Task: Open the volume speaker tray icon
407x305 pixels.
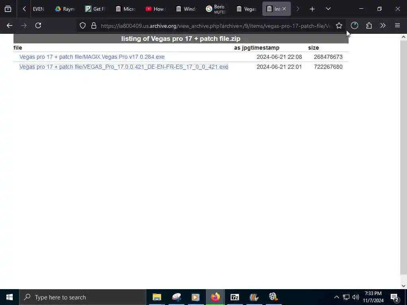Action: pyautogui.click(x=356, y=297)
